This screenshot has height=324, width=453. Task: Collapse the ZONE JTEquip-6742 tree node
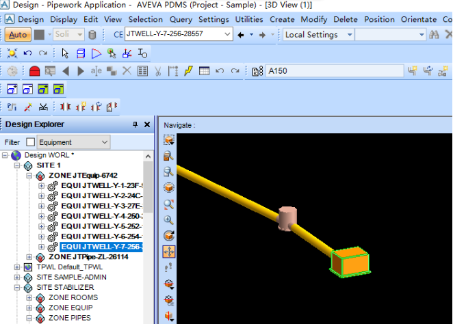(29, 176)
